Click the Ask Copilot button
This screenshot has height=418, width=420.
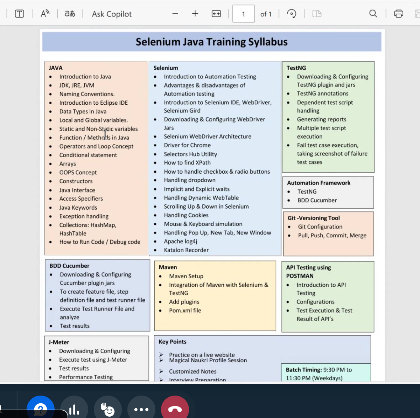click(112, 14)
